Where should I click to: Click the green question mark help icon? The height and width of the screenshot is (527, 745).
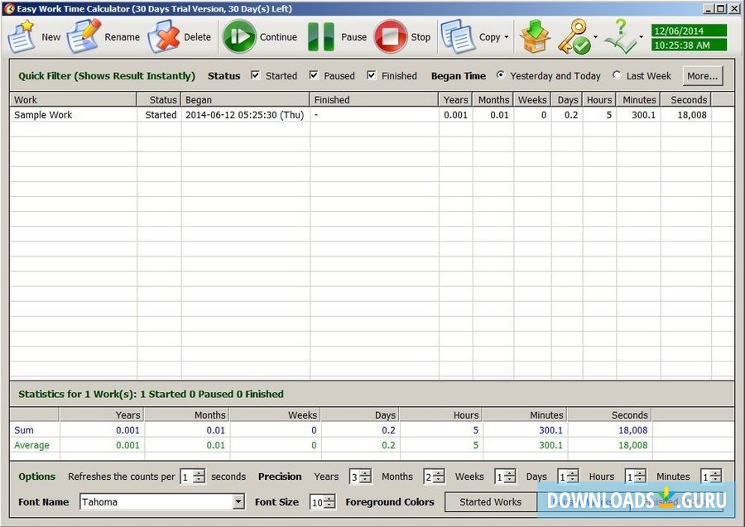pyautogui.click(x=621, y=36)
